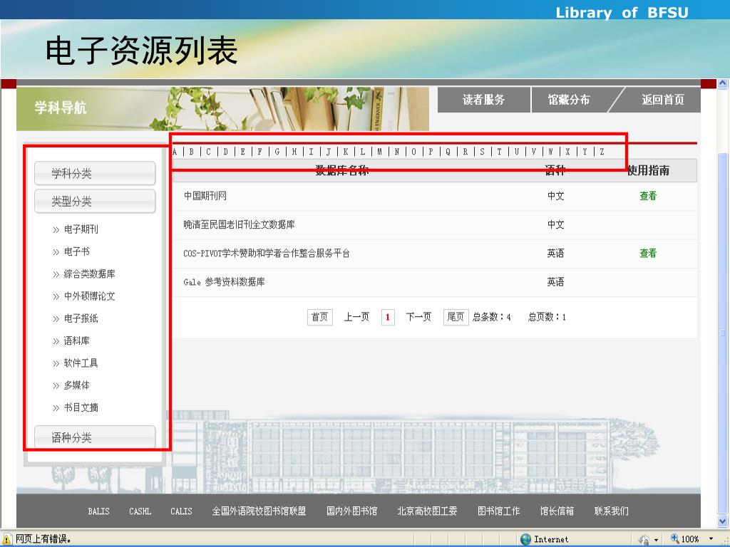This screenshot has width=730, height=547.
Task: Open the zoom level dropdown arrow
Action: point(711,539)
